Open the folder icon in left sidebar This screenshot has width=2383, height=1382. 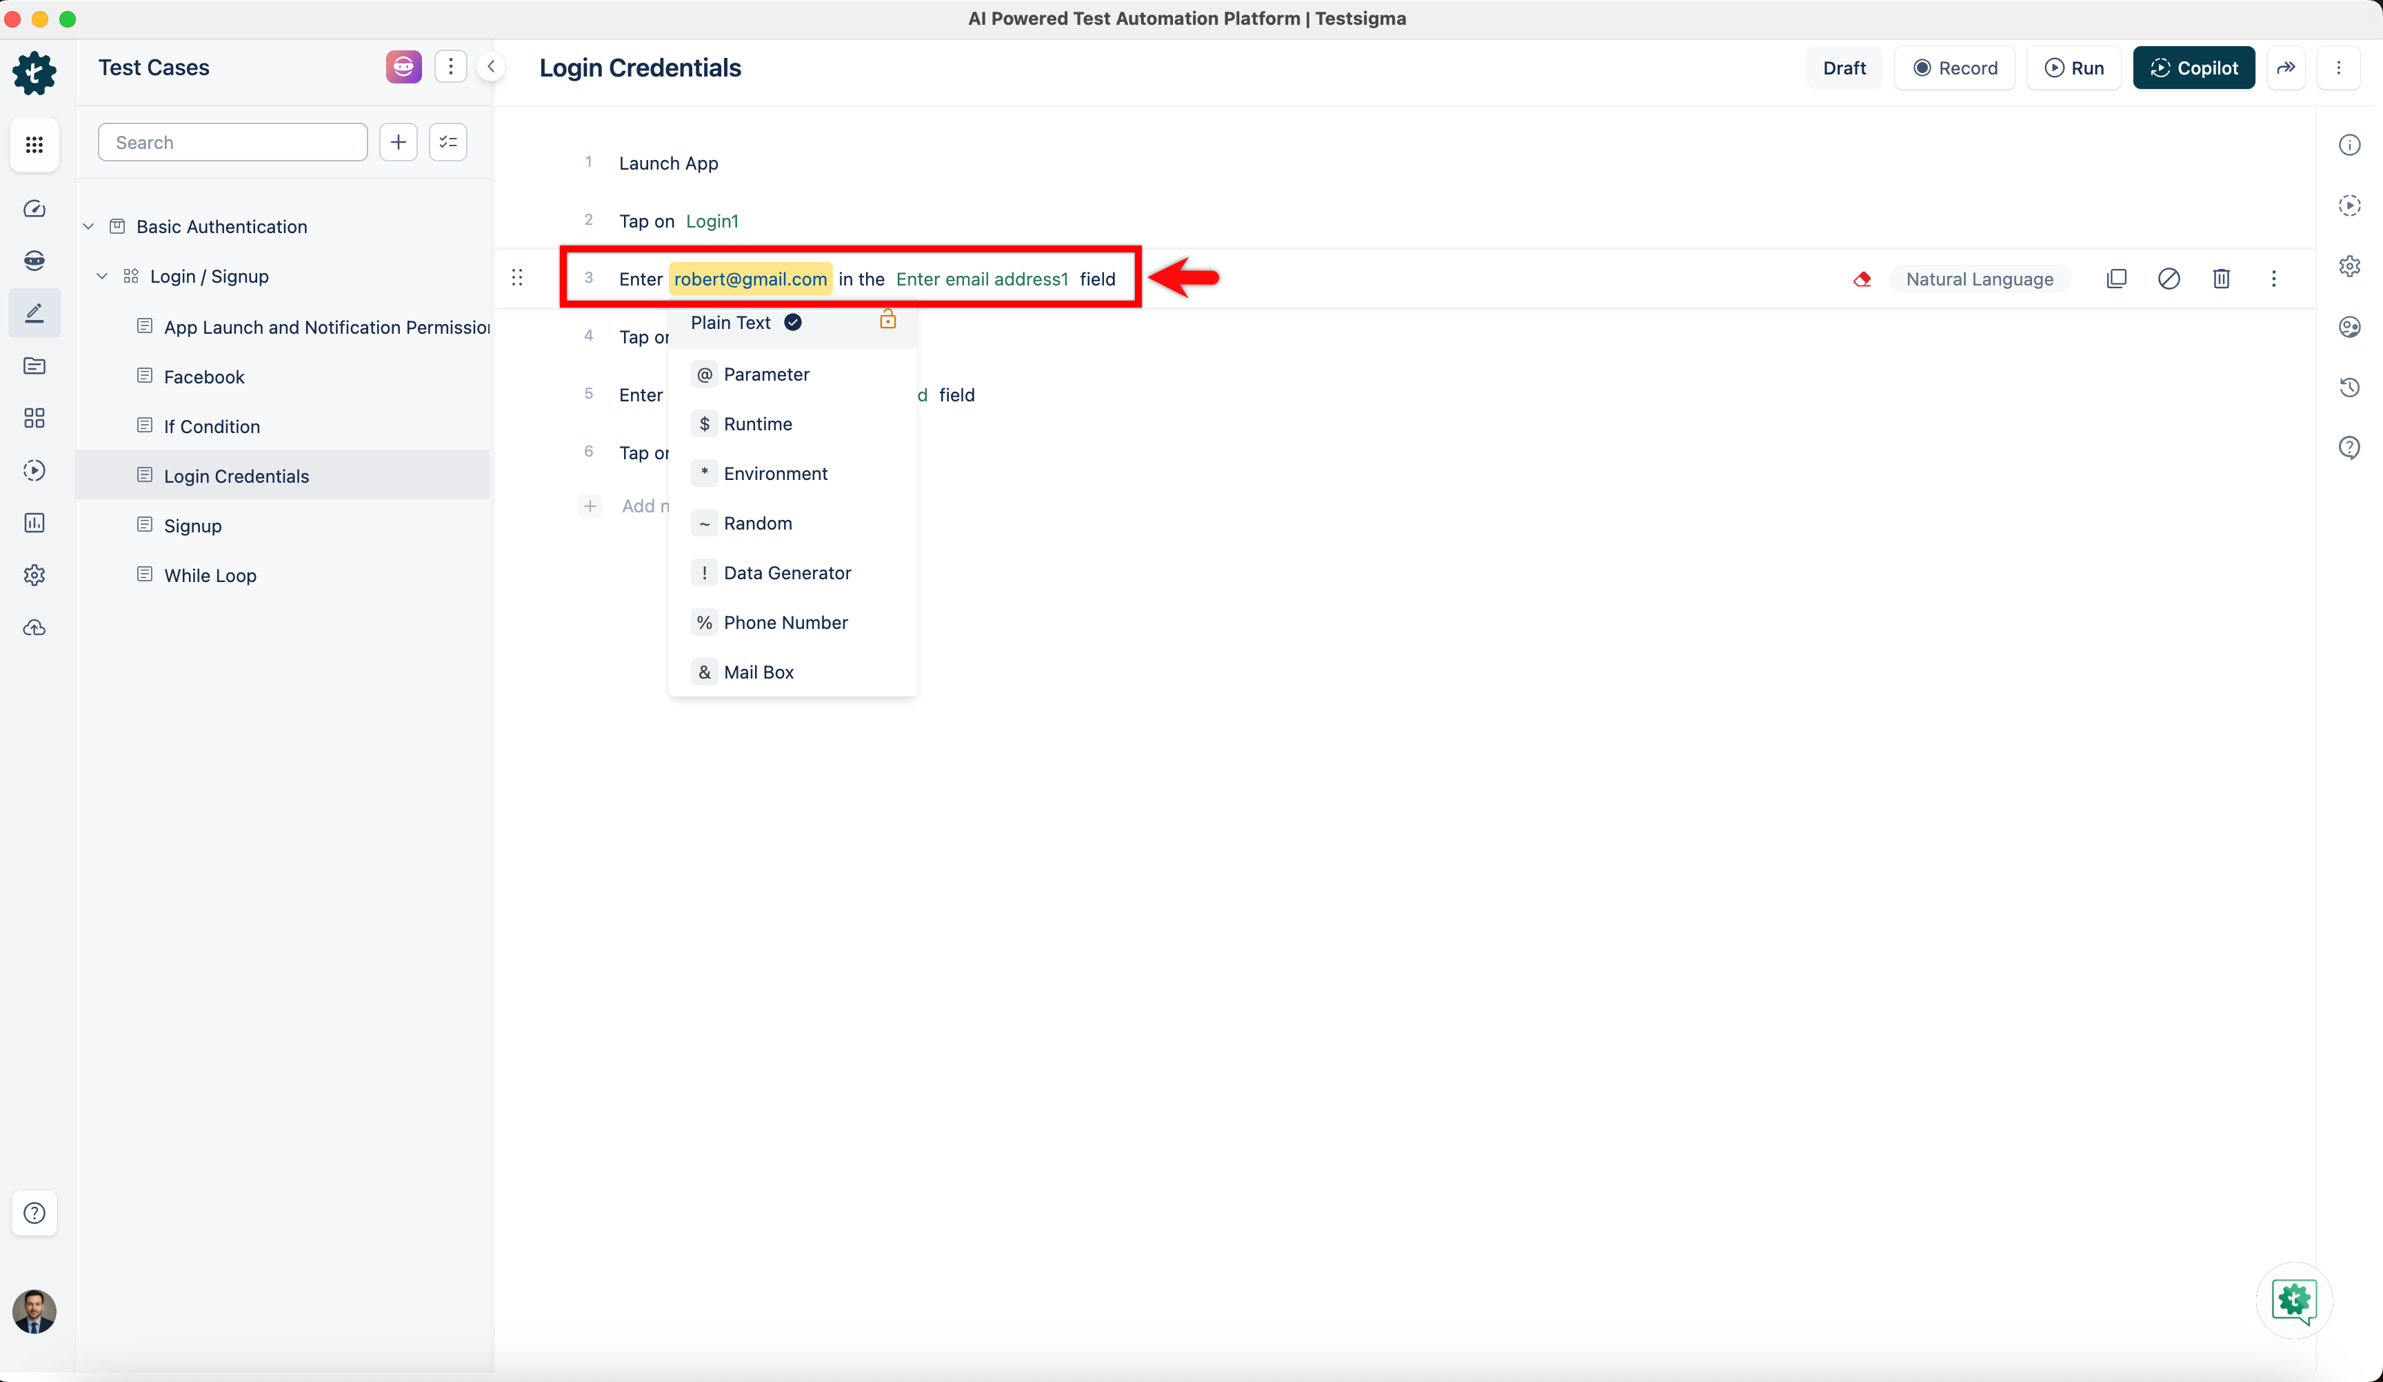[34, 366]
